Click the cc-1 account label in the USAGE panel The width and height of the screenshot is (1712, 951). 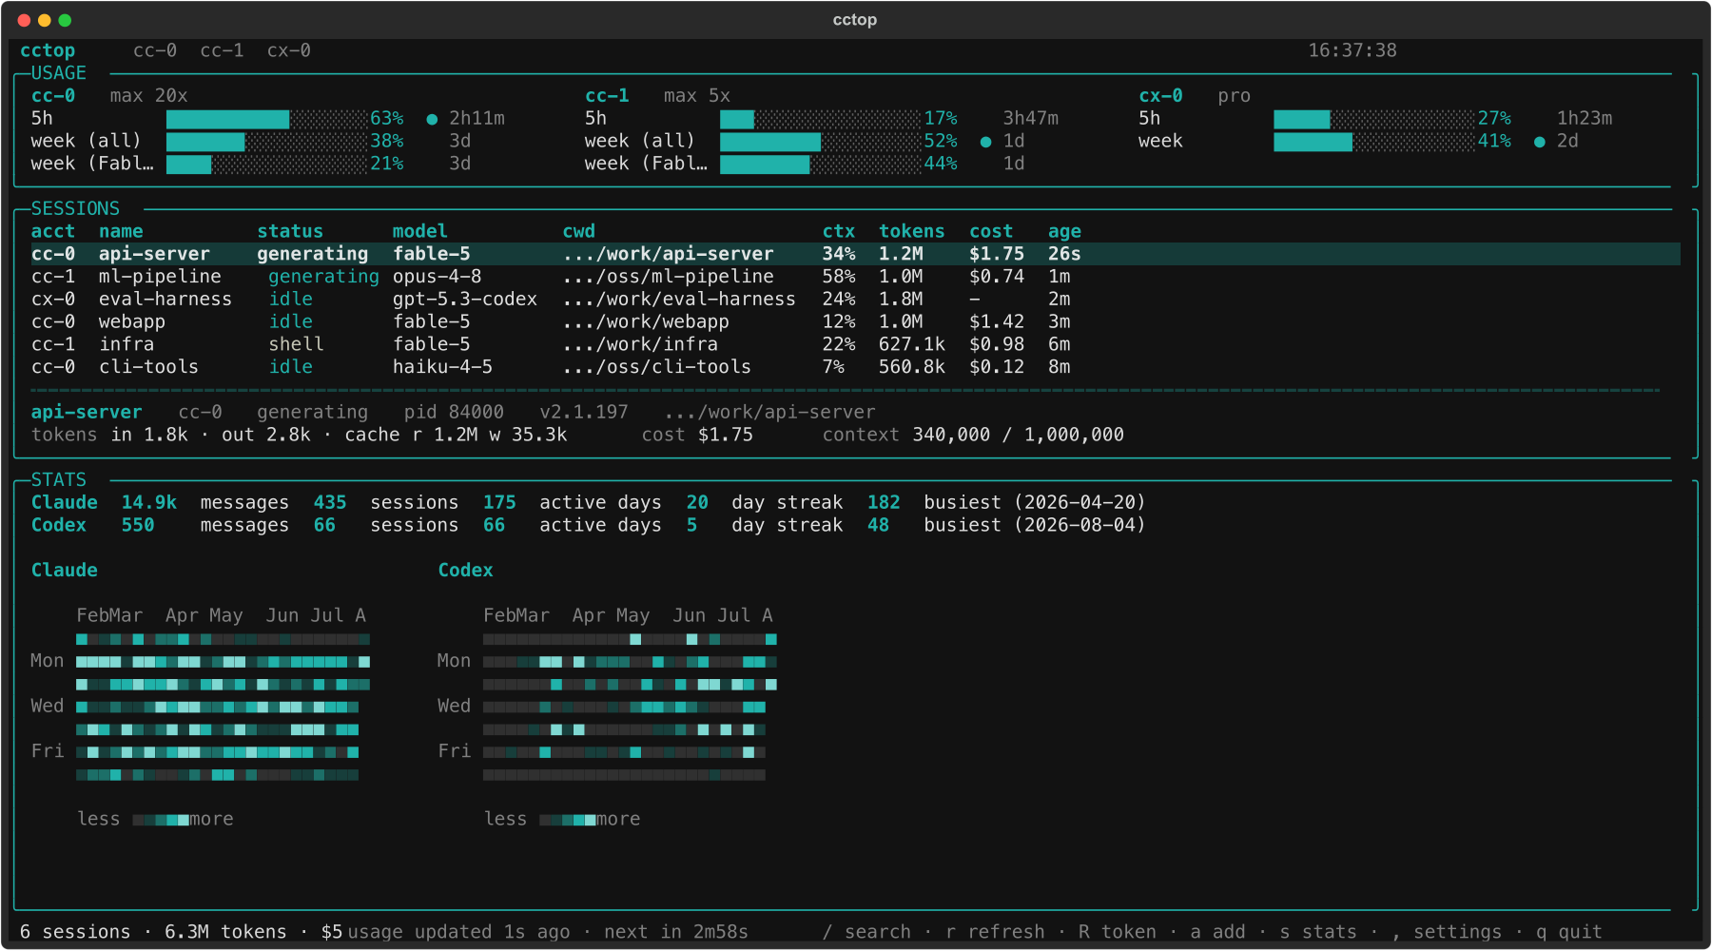pos(607,96)
